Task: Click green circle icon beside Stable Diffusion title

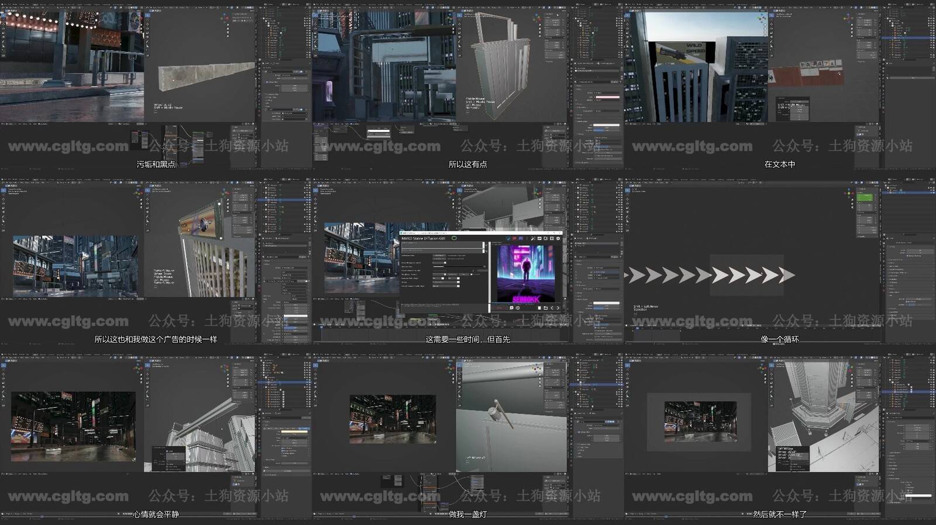Action: [x=454, y=238]
